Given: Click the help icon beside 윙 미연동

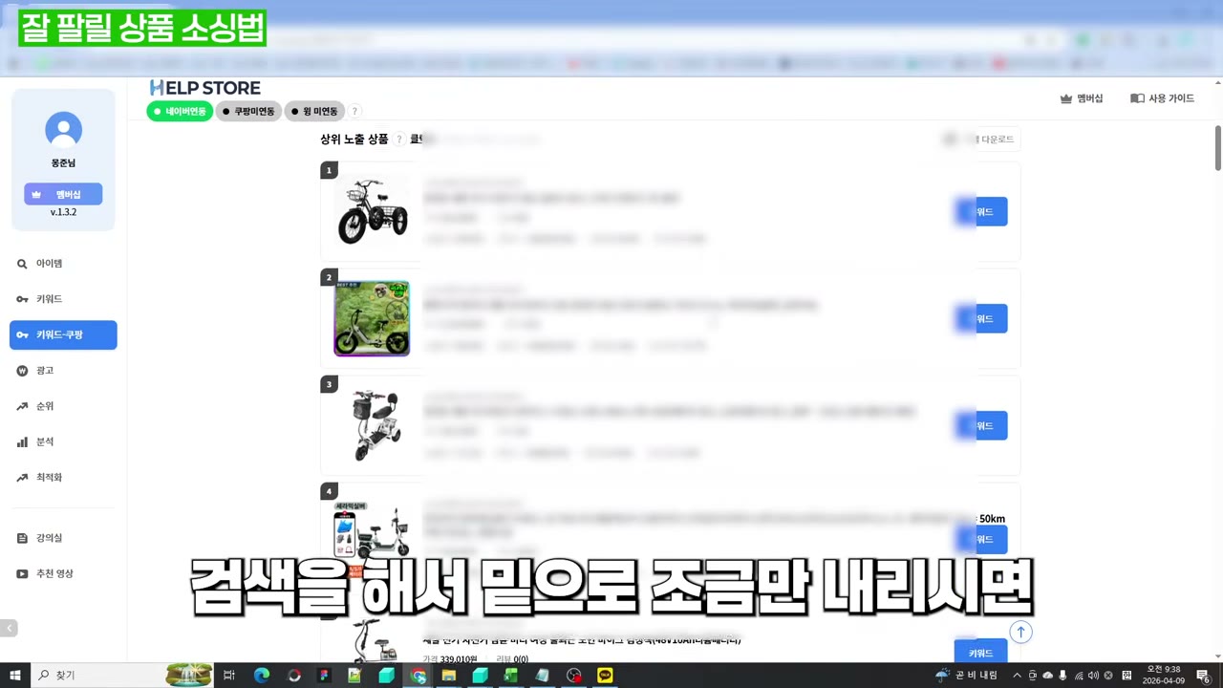Looking at the screenshot, I should point(354,111).
